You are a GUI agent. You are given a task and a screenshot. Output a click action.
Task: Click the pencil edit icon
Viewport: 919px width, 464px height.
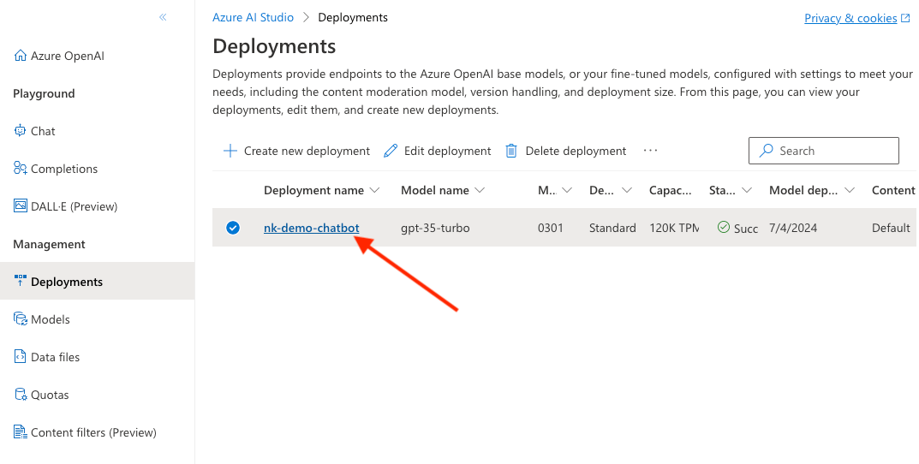[391, 151]
